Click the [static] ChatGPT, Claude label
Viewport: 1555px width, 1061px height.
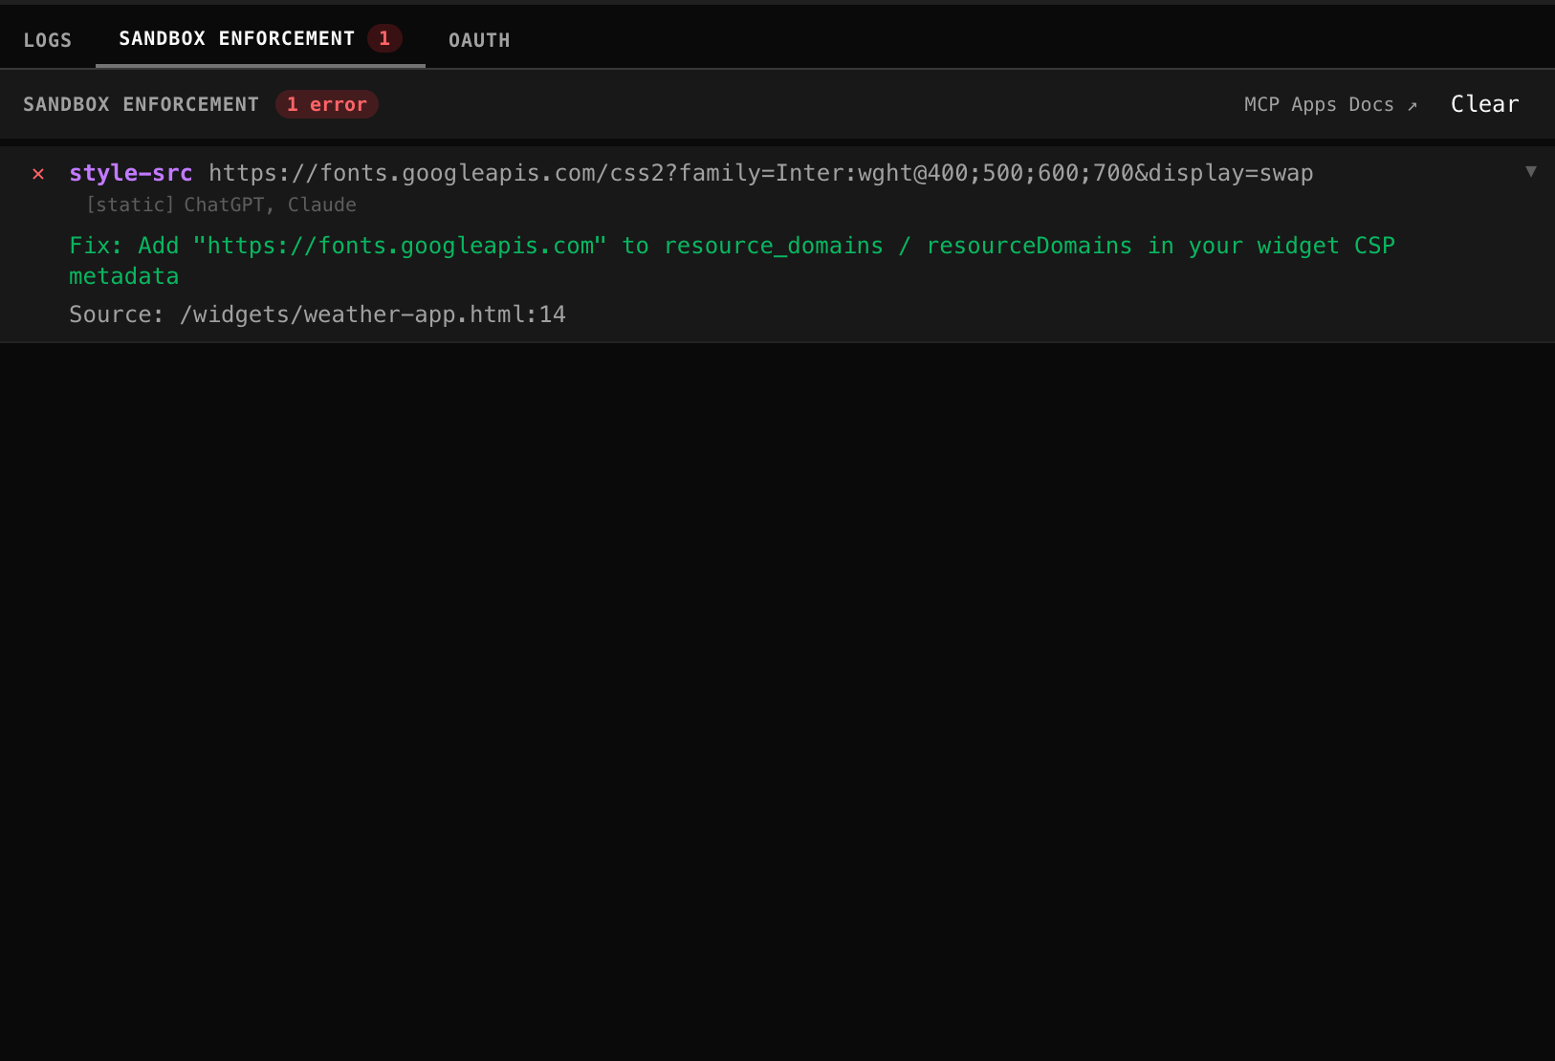pyautogui.click(x=221, y=205)
